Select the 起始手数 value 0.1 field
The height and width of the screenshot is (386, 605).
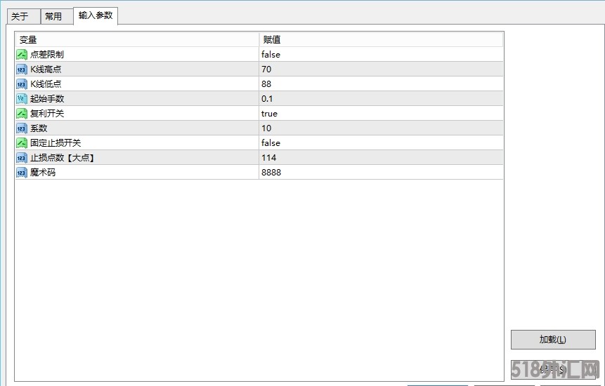click(379, 99)
